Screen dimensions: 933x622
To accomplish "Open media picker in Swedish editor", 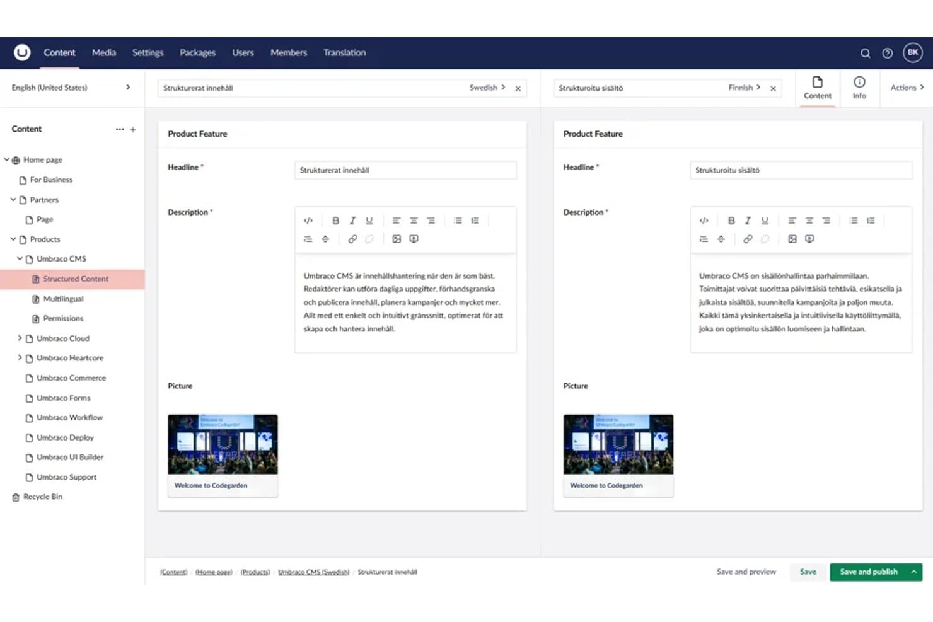I will click(x=397, y=239).
